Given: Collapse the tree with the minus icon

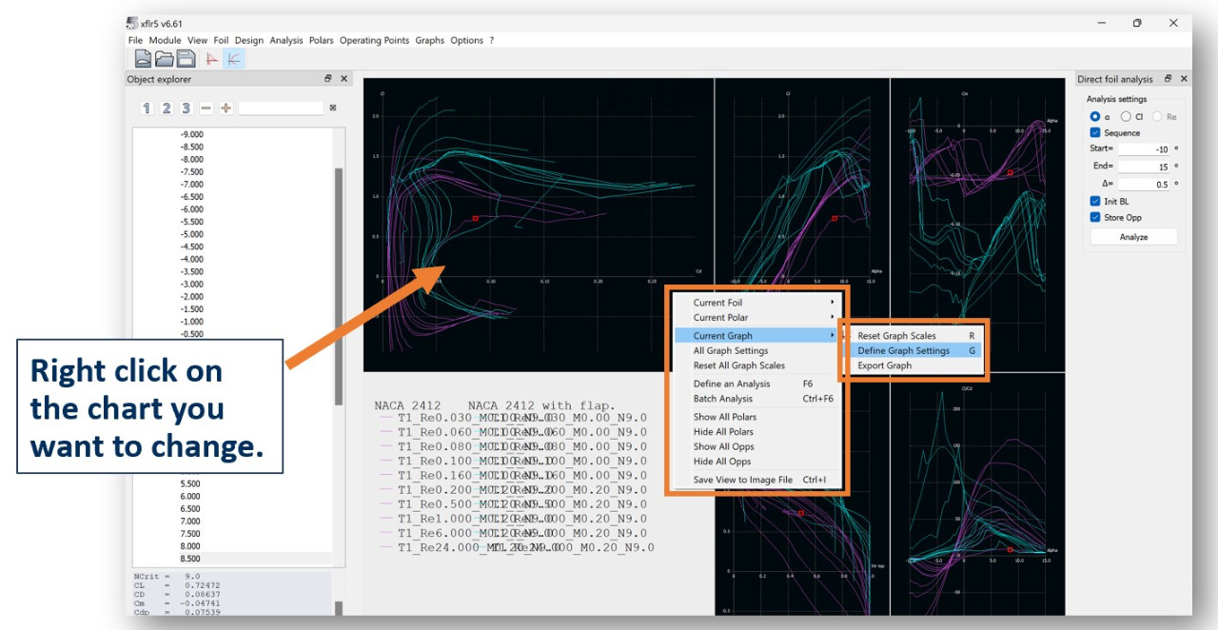Looking at the screenshot, I should (x=206, y=108).
